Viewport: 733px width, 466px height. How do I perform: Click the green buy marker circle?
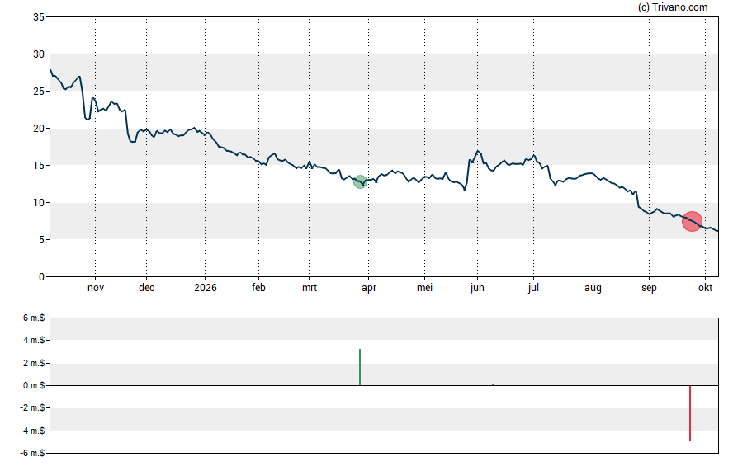pos(360,182)
